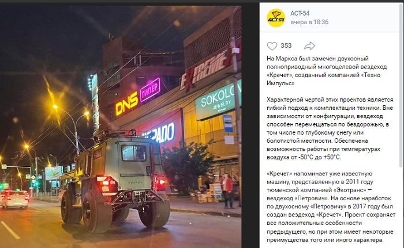Like the post with the heart icon
404x248 pixels.
click(272, 46)
